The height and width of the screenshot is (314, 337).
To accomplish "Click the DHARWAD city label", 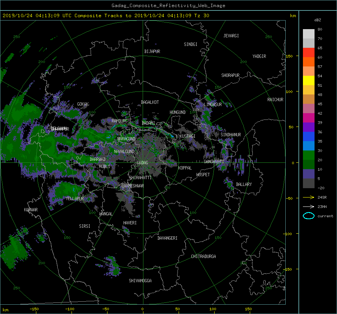I will 98,159.
